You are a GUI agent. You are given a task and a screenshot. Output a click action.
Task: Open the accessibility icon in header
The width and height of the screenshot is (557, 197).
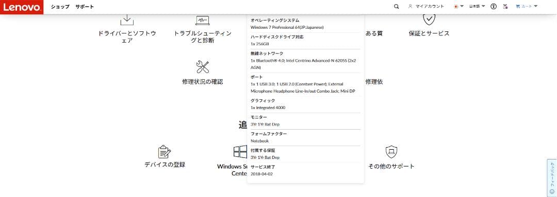coord(494,6)
